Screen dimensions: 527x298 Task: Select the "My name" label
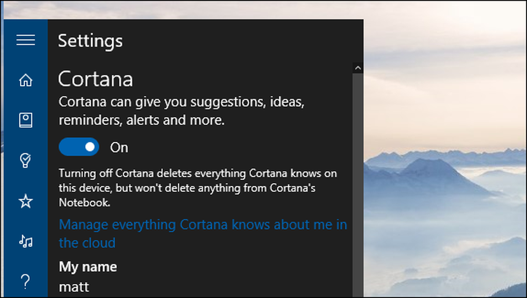[88, 267]
